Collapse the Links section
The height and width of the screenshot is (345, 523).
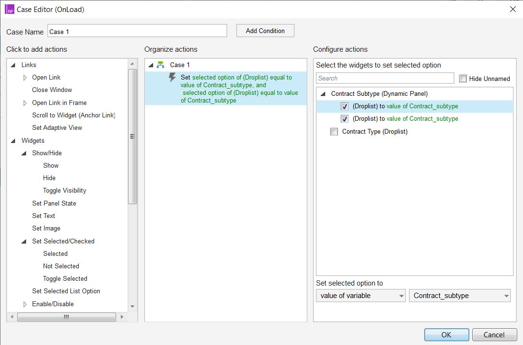click(13, 65)
